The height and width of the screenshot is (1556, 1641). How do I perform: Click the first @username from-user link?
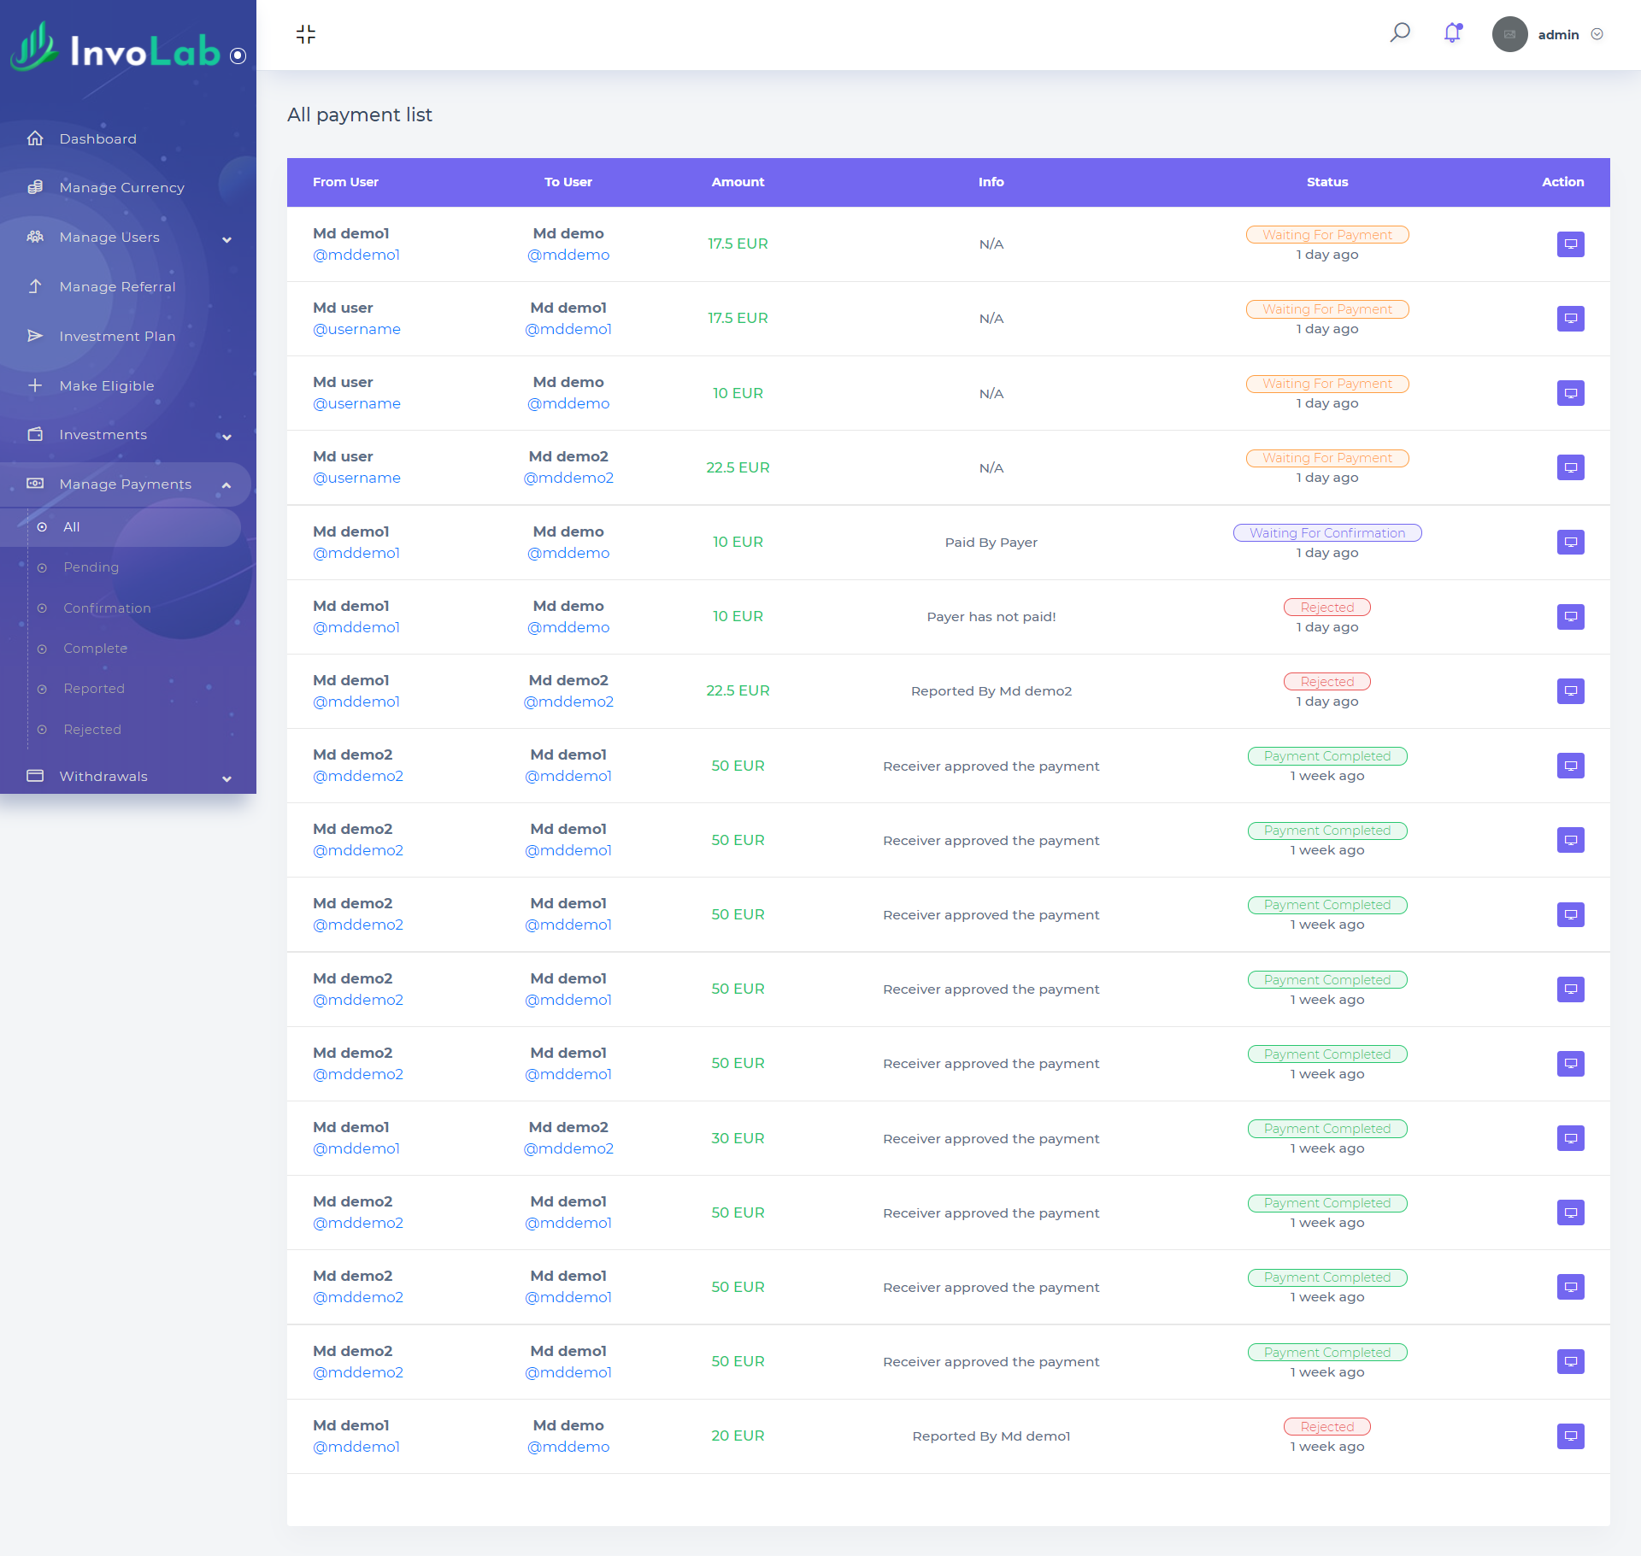click(356, 329)
